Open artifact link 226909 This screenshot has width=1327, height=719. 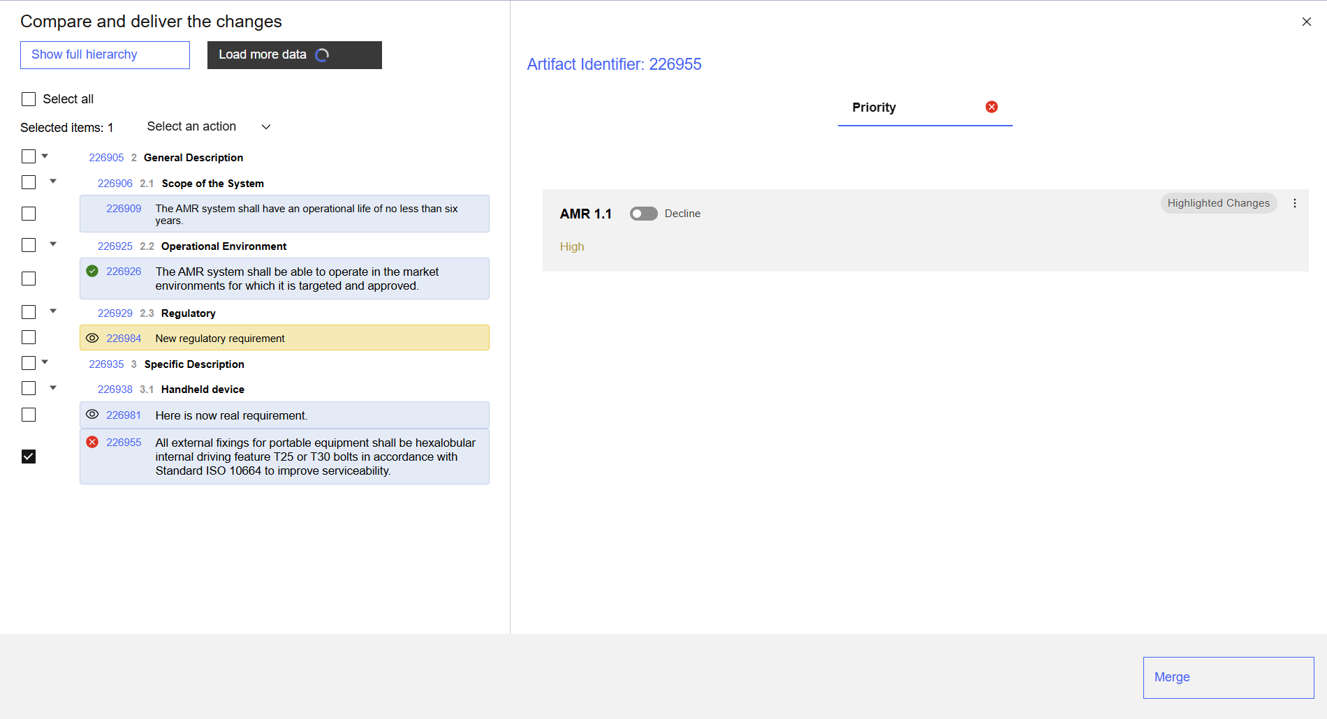pos(124,209)
